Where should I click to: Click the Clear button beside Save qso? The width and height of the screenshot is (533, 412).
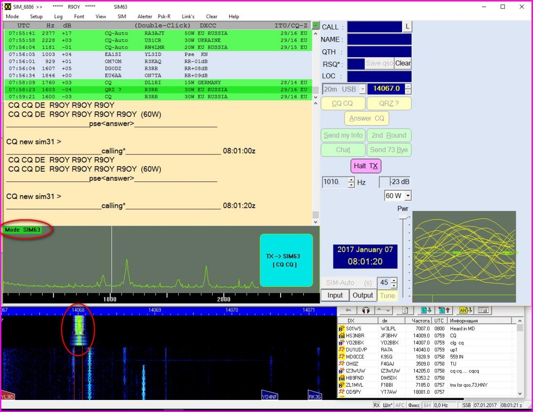pos(402,63)
